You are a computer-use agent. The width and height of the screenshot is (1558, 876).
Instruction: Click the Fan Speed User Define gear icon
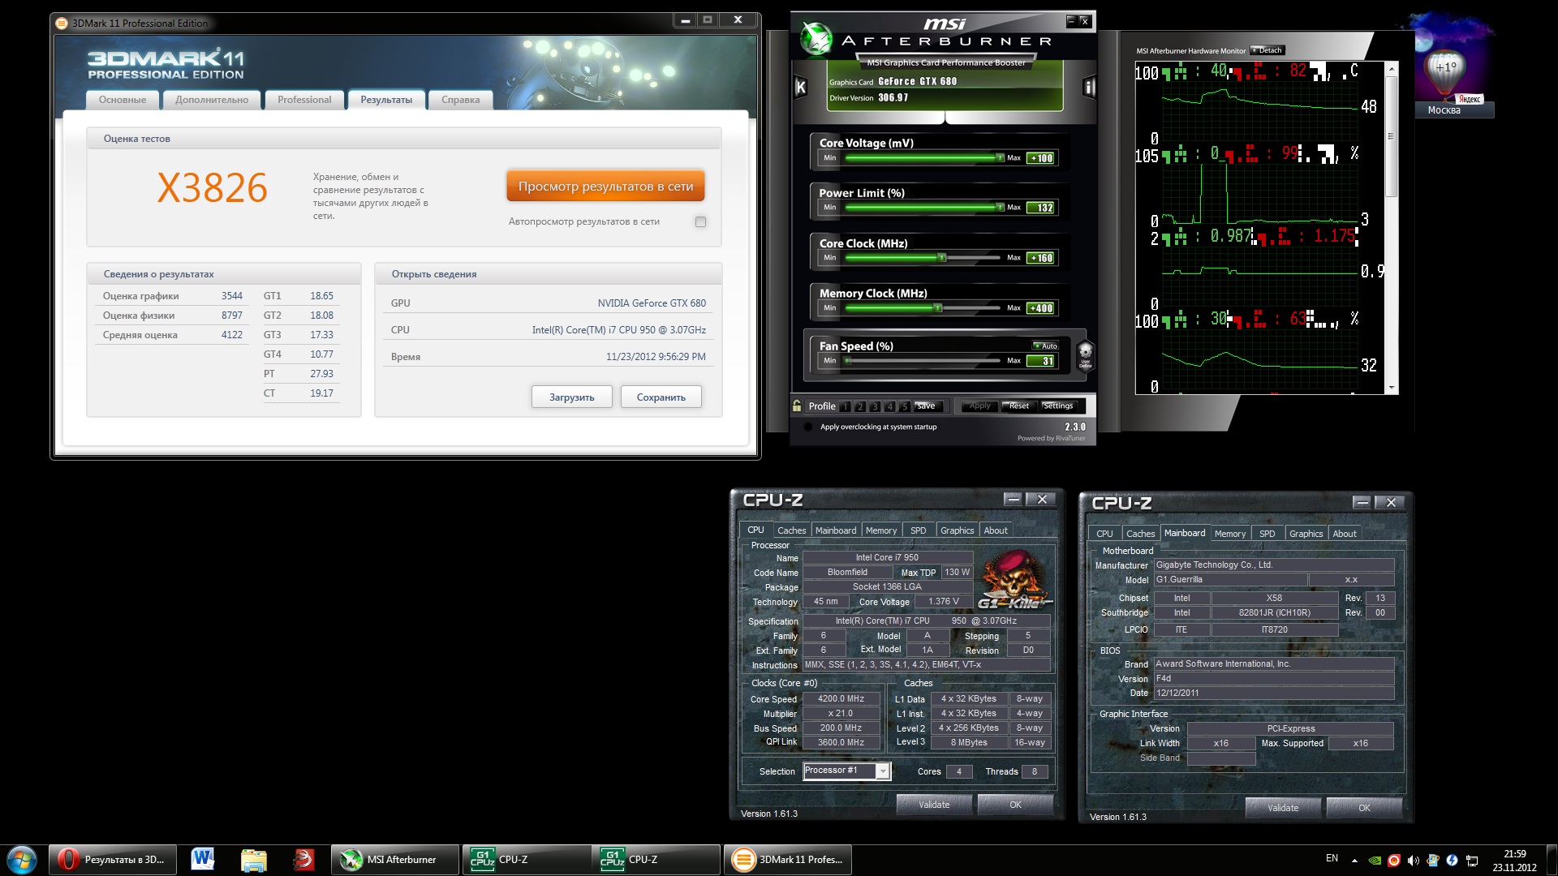[x=1085, y=354]
